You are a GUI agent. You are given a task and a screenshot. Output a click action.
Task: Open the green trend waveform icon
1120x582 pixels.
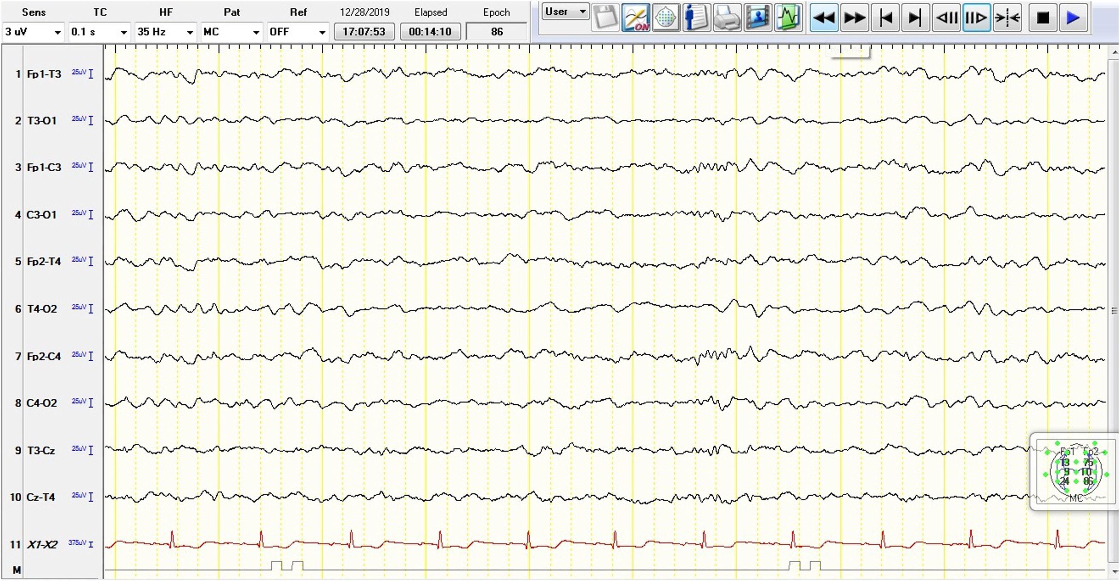(x=788, y=18)
